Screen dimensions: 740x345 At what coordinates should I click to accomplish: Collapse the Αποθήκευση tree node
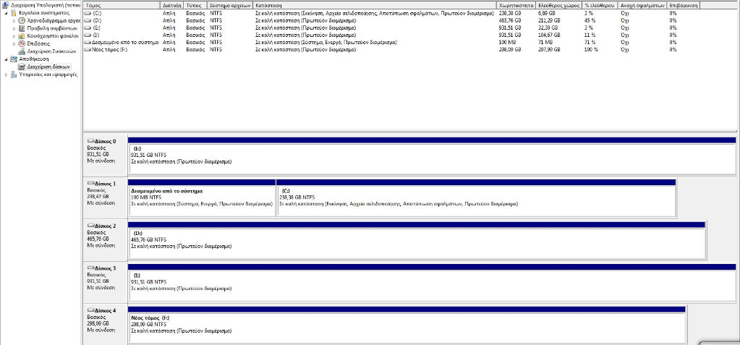pos(6,59)
